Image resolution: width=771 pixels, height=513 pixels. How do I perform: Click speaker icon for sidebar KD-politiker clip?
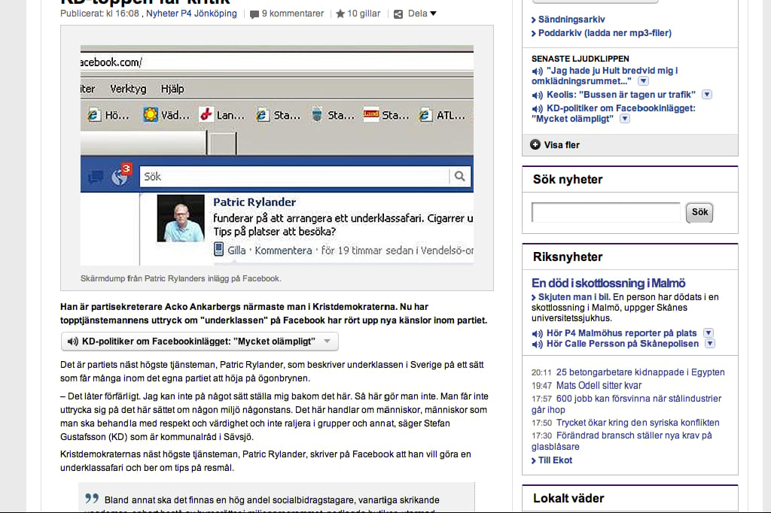[x=537, y=108]
